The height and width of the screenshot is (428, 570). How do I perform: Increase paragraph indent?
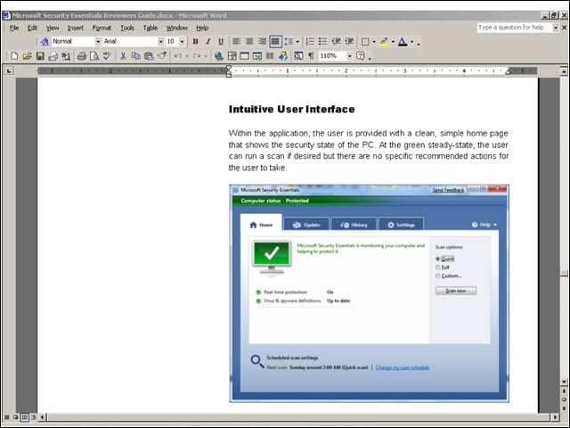[349, 42]
